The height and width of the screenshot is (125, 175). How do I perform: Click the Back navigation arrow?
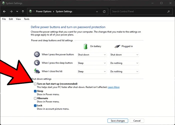[x=4, y=11]
